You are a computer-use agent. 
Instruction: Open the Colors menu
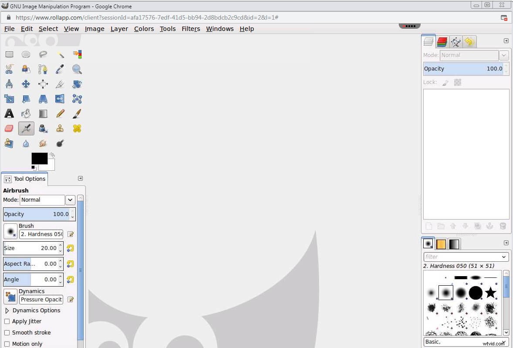[144, 29]
